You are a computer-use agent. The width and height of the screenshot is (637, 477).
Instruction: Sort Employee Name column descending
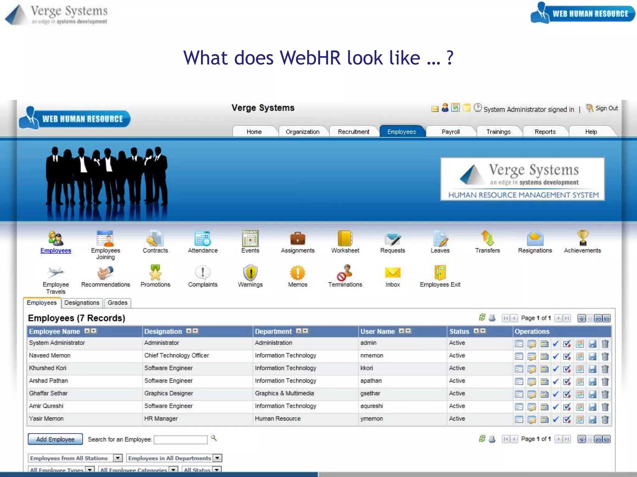94,331
